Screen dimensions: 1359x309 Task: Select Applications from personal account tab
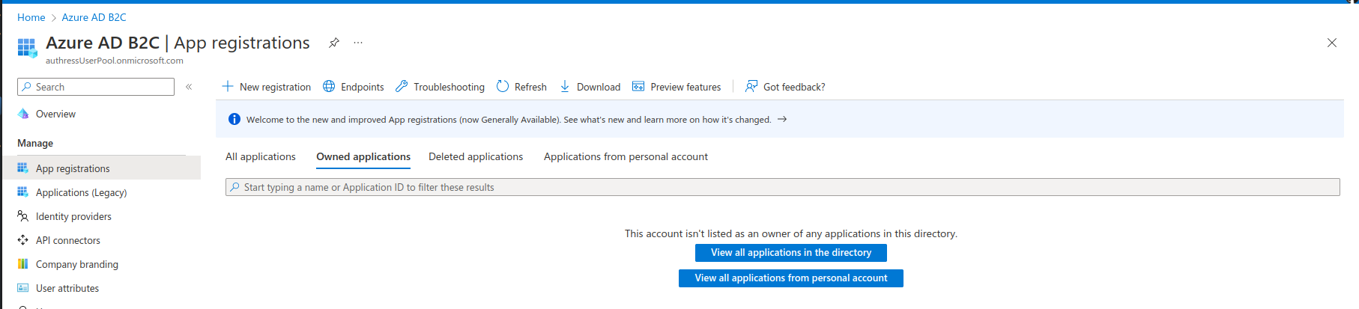pyautogui.click(x=626, y=157)
